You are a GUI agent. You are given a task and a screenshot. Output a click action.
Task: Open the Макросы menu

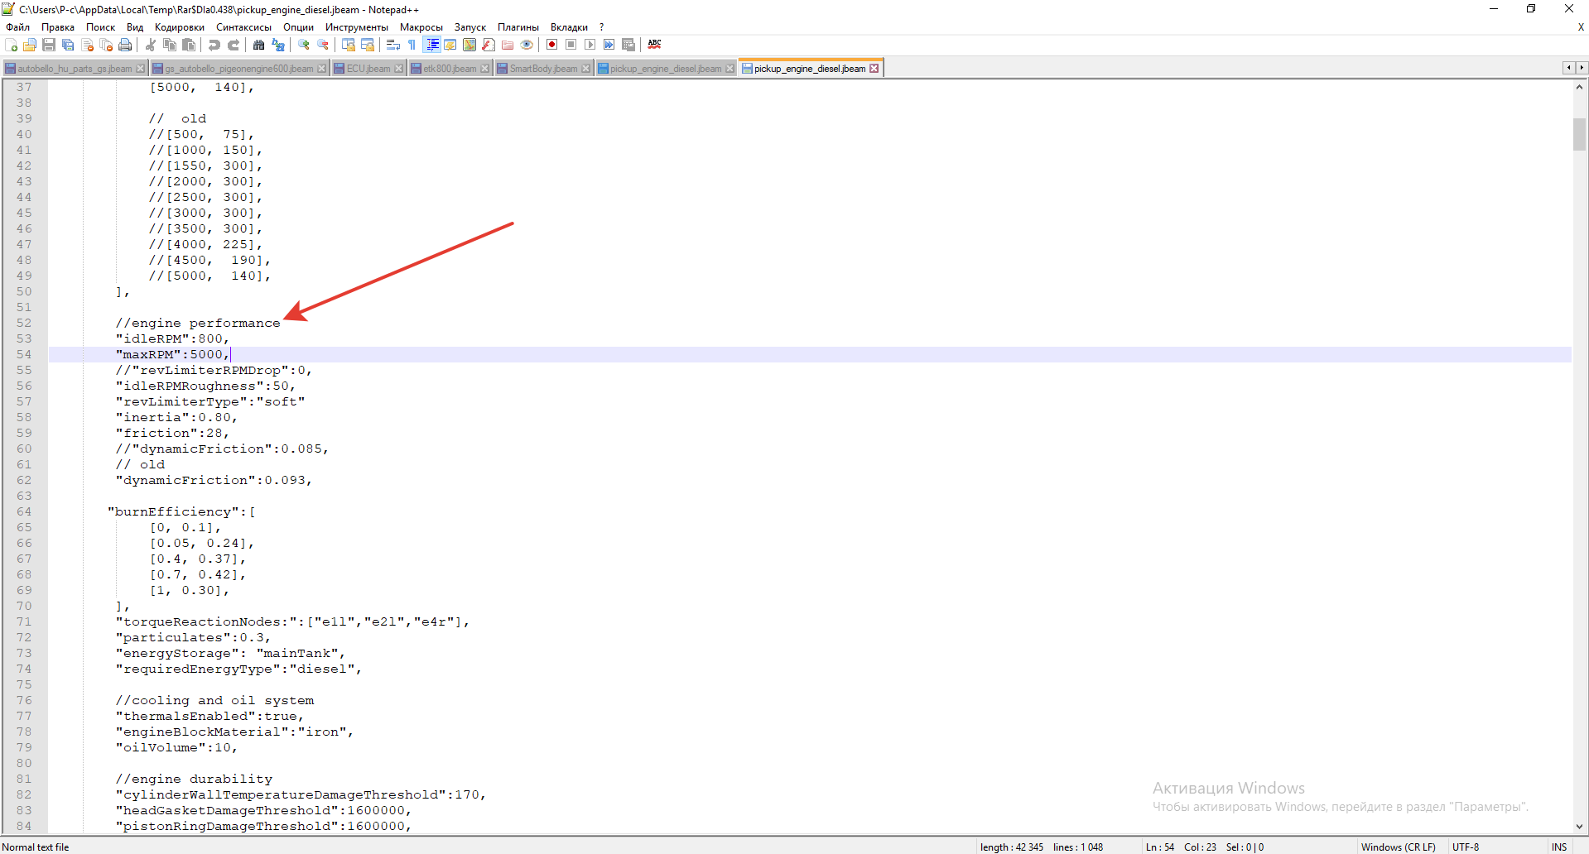pyautogui.click(x=421, y=27)
